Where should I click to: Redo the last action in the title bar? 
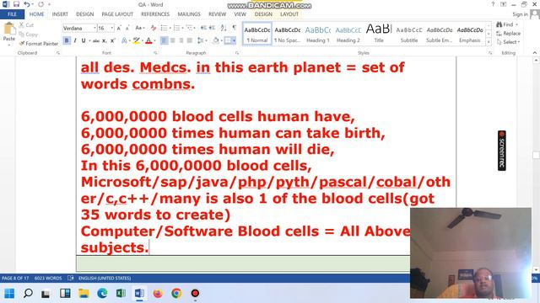(x=41, y=4)
